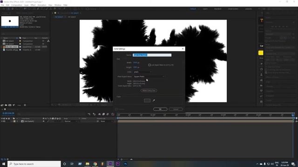
Task: Open the Parent & Link dropdown for layer
Action: tap(107, 121)
